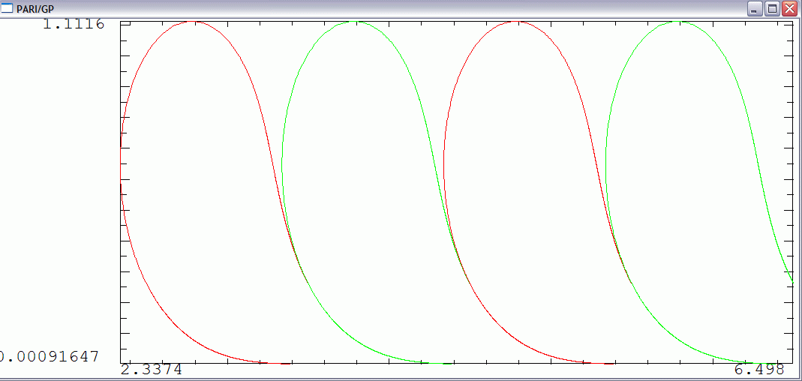The image size is (802, 381).
Task: Close the PARI/GP plot window
Action: (788, 9)
